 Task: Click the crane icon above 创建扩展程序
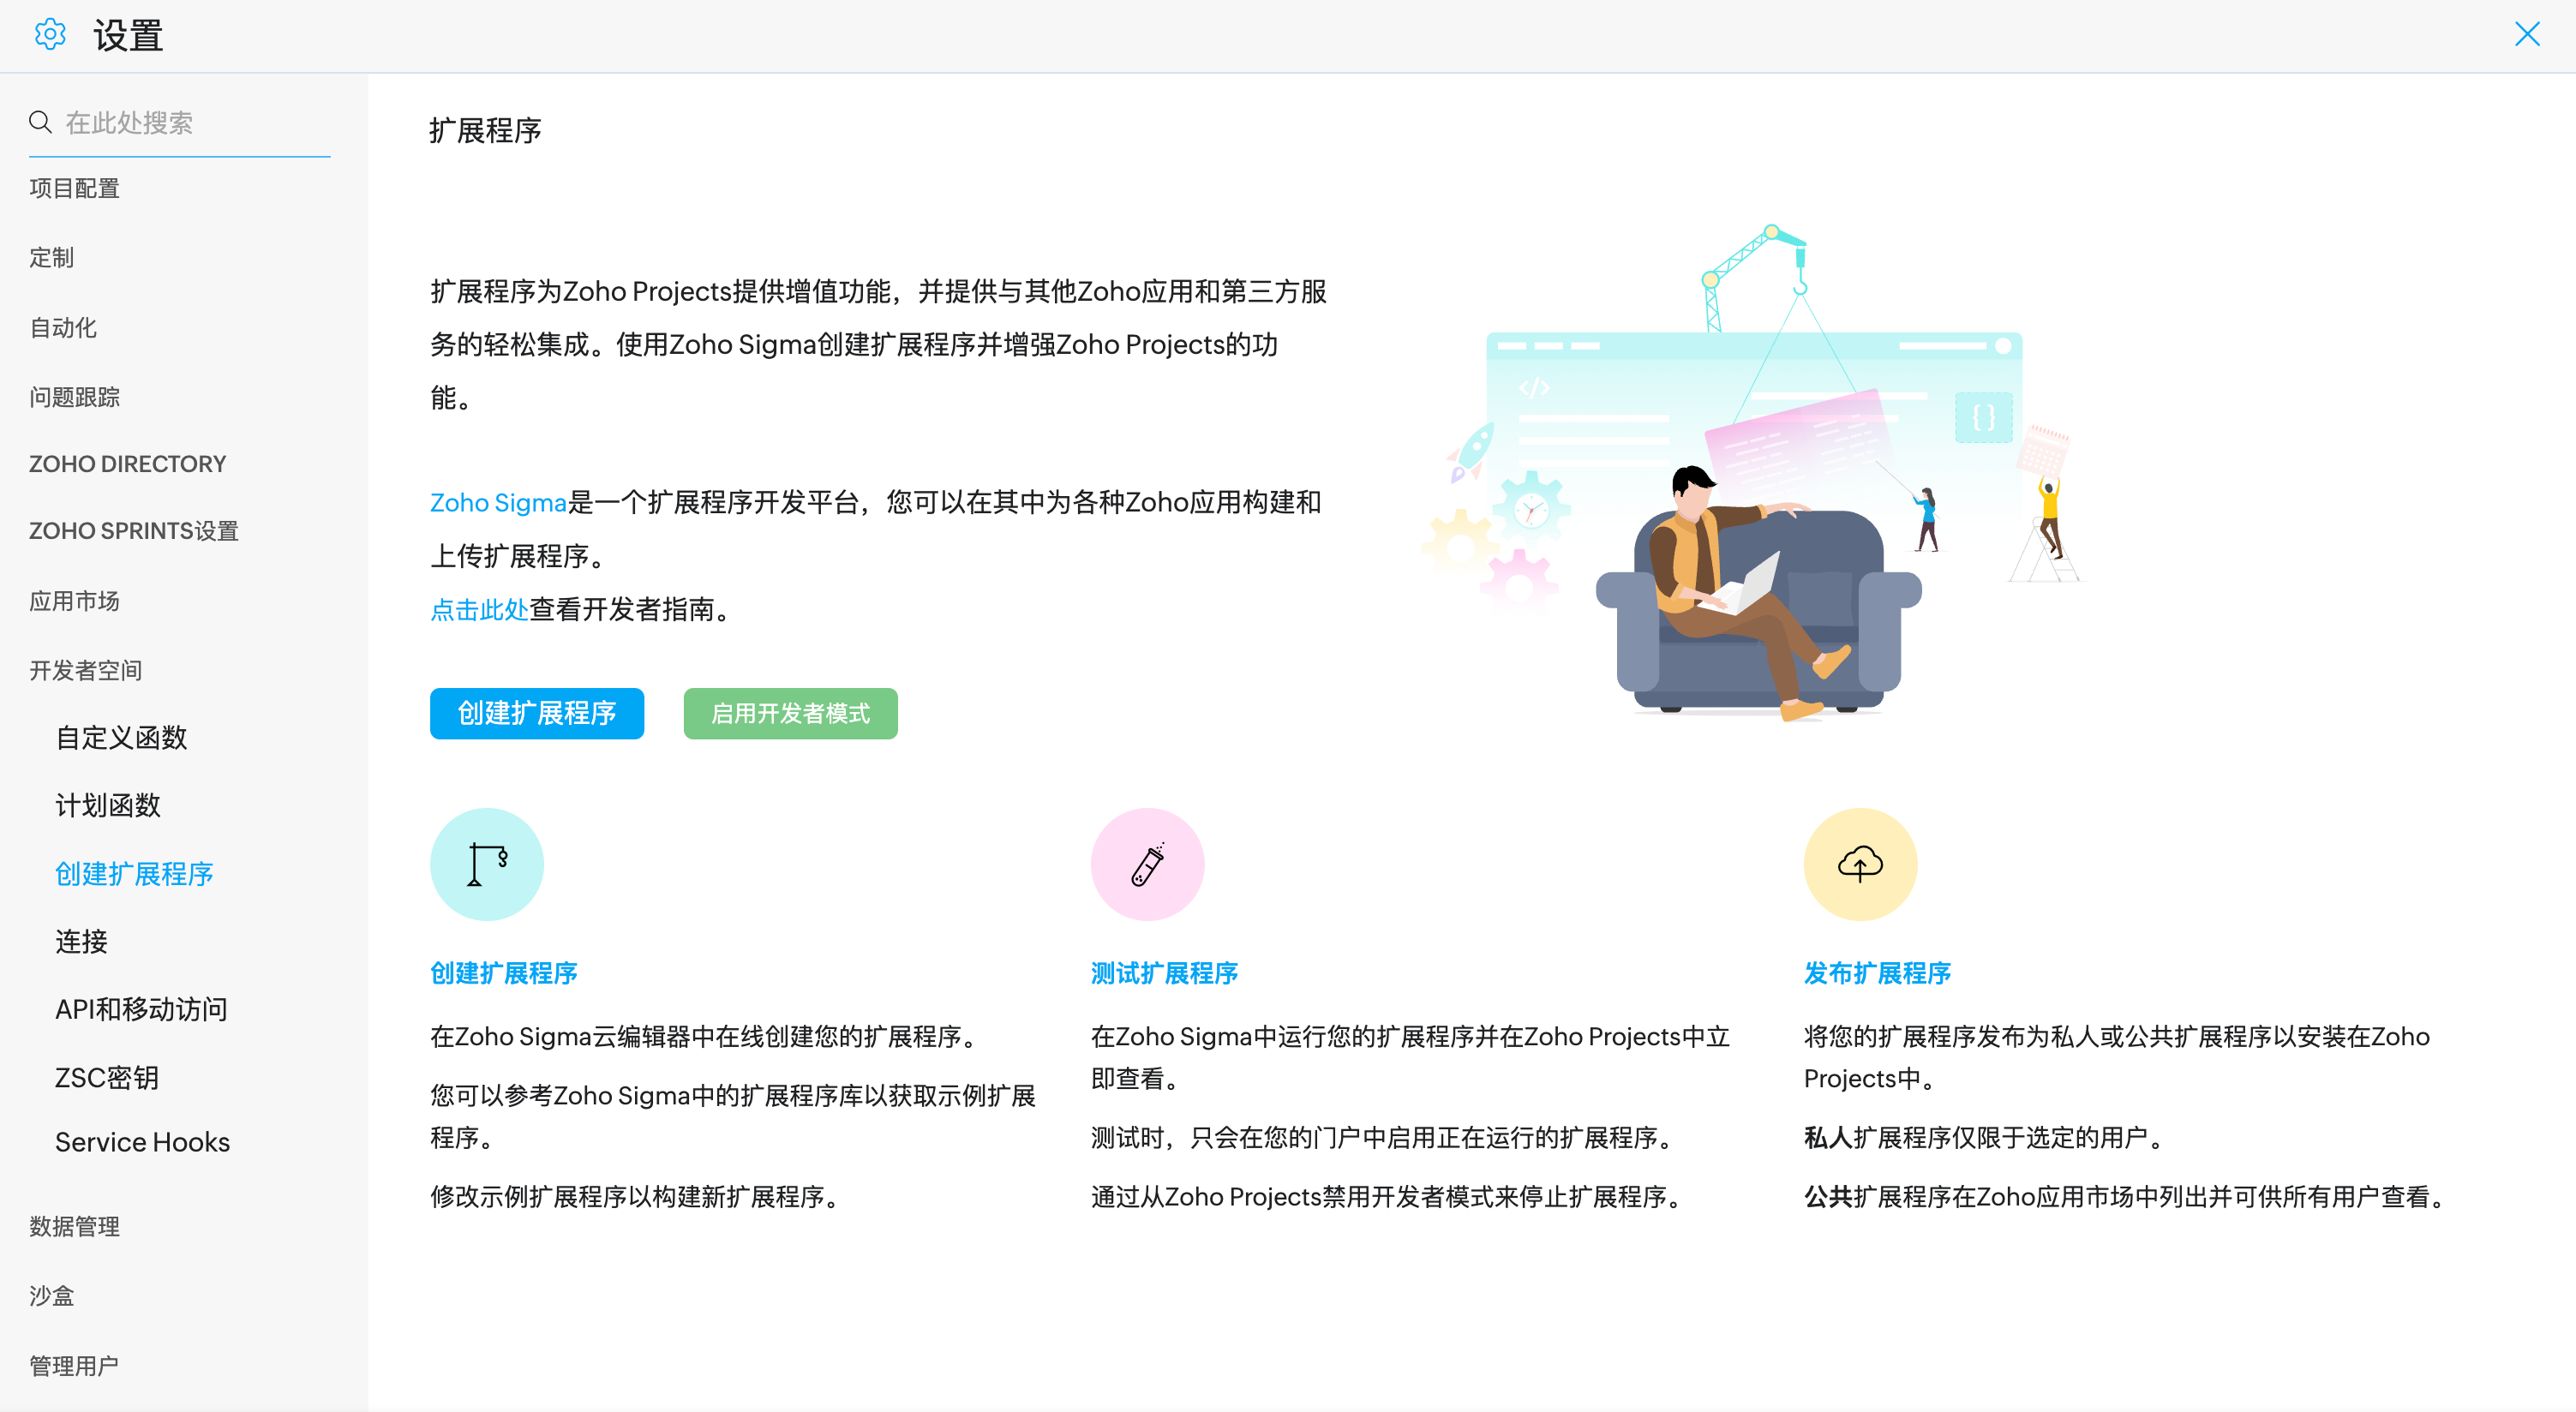[x=487, y=864]
